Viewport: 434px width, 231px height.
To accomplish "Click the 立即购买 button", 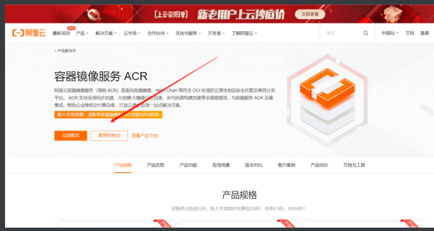I will [70, 135].
